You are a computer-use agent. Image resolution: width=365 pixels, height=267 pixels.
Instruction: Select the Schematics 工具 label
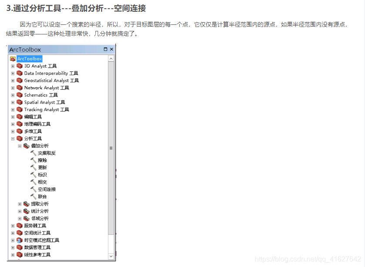coord(41,95)
